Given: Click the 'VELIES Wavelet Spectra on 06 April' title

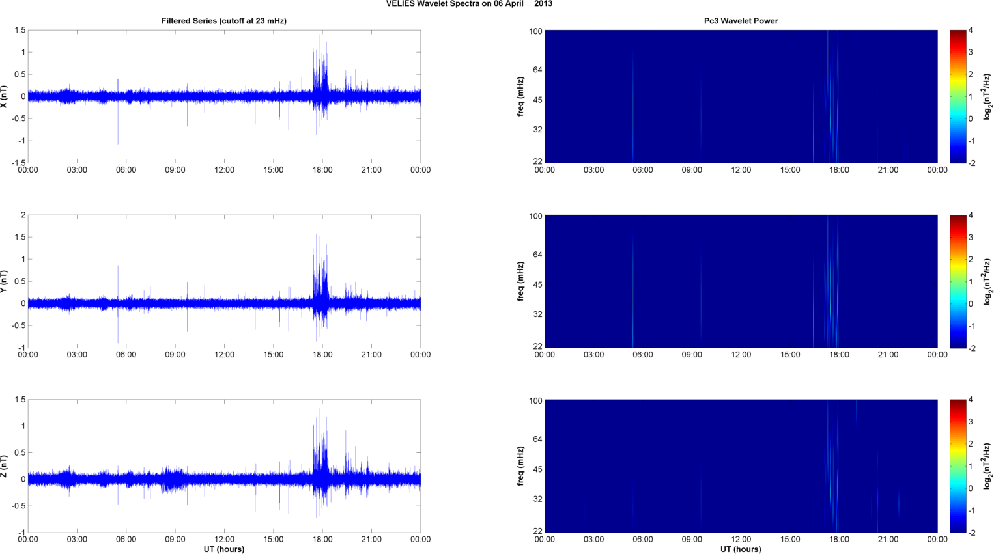Looking at the screenshot, I should [455, 4].
